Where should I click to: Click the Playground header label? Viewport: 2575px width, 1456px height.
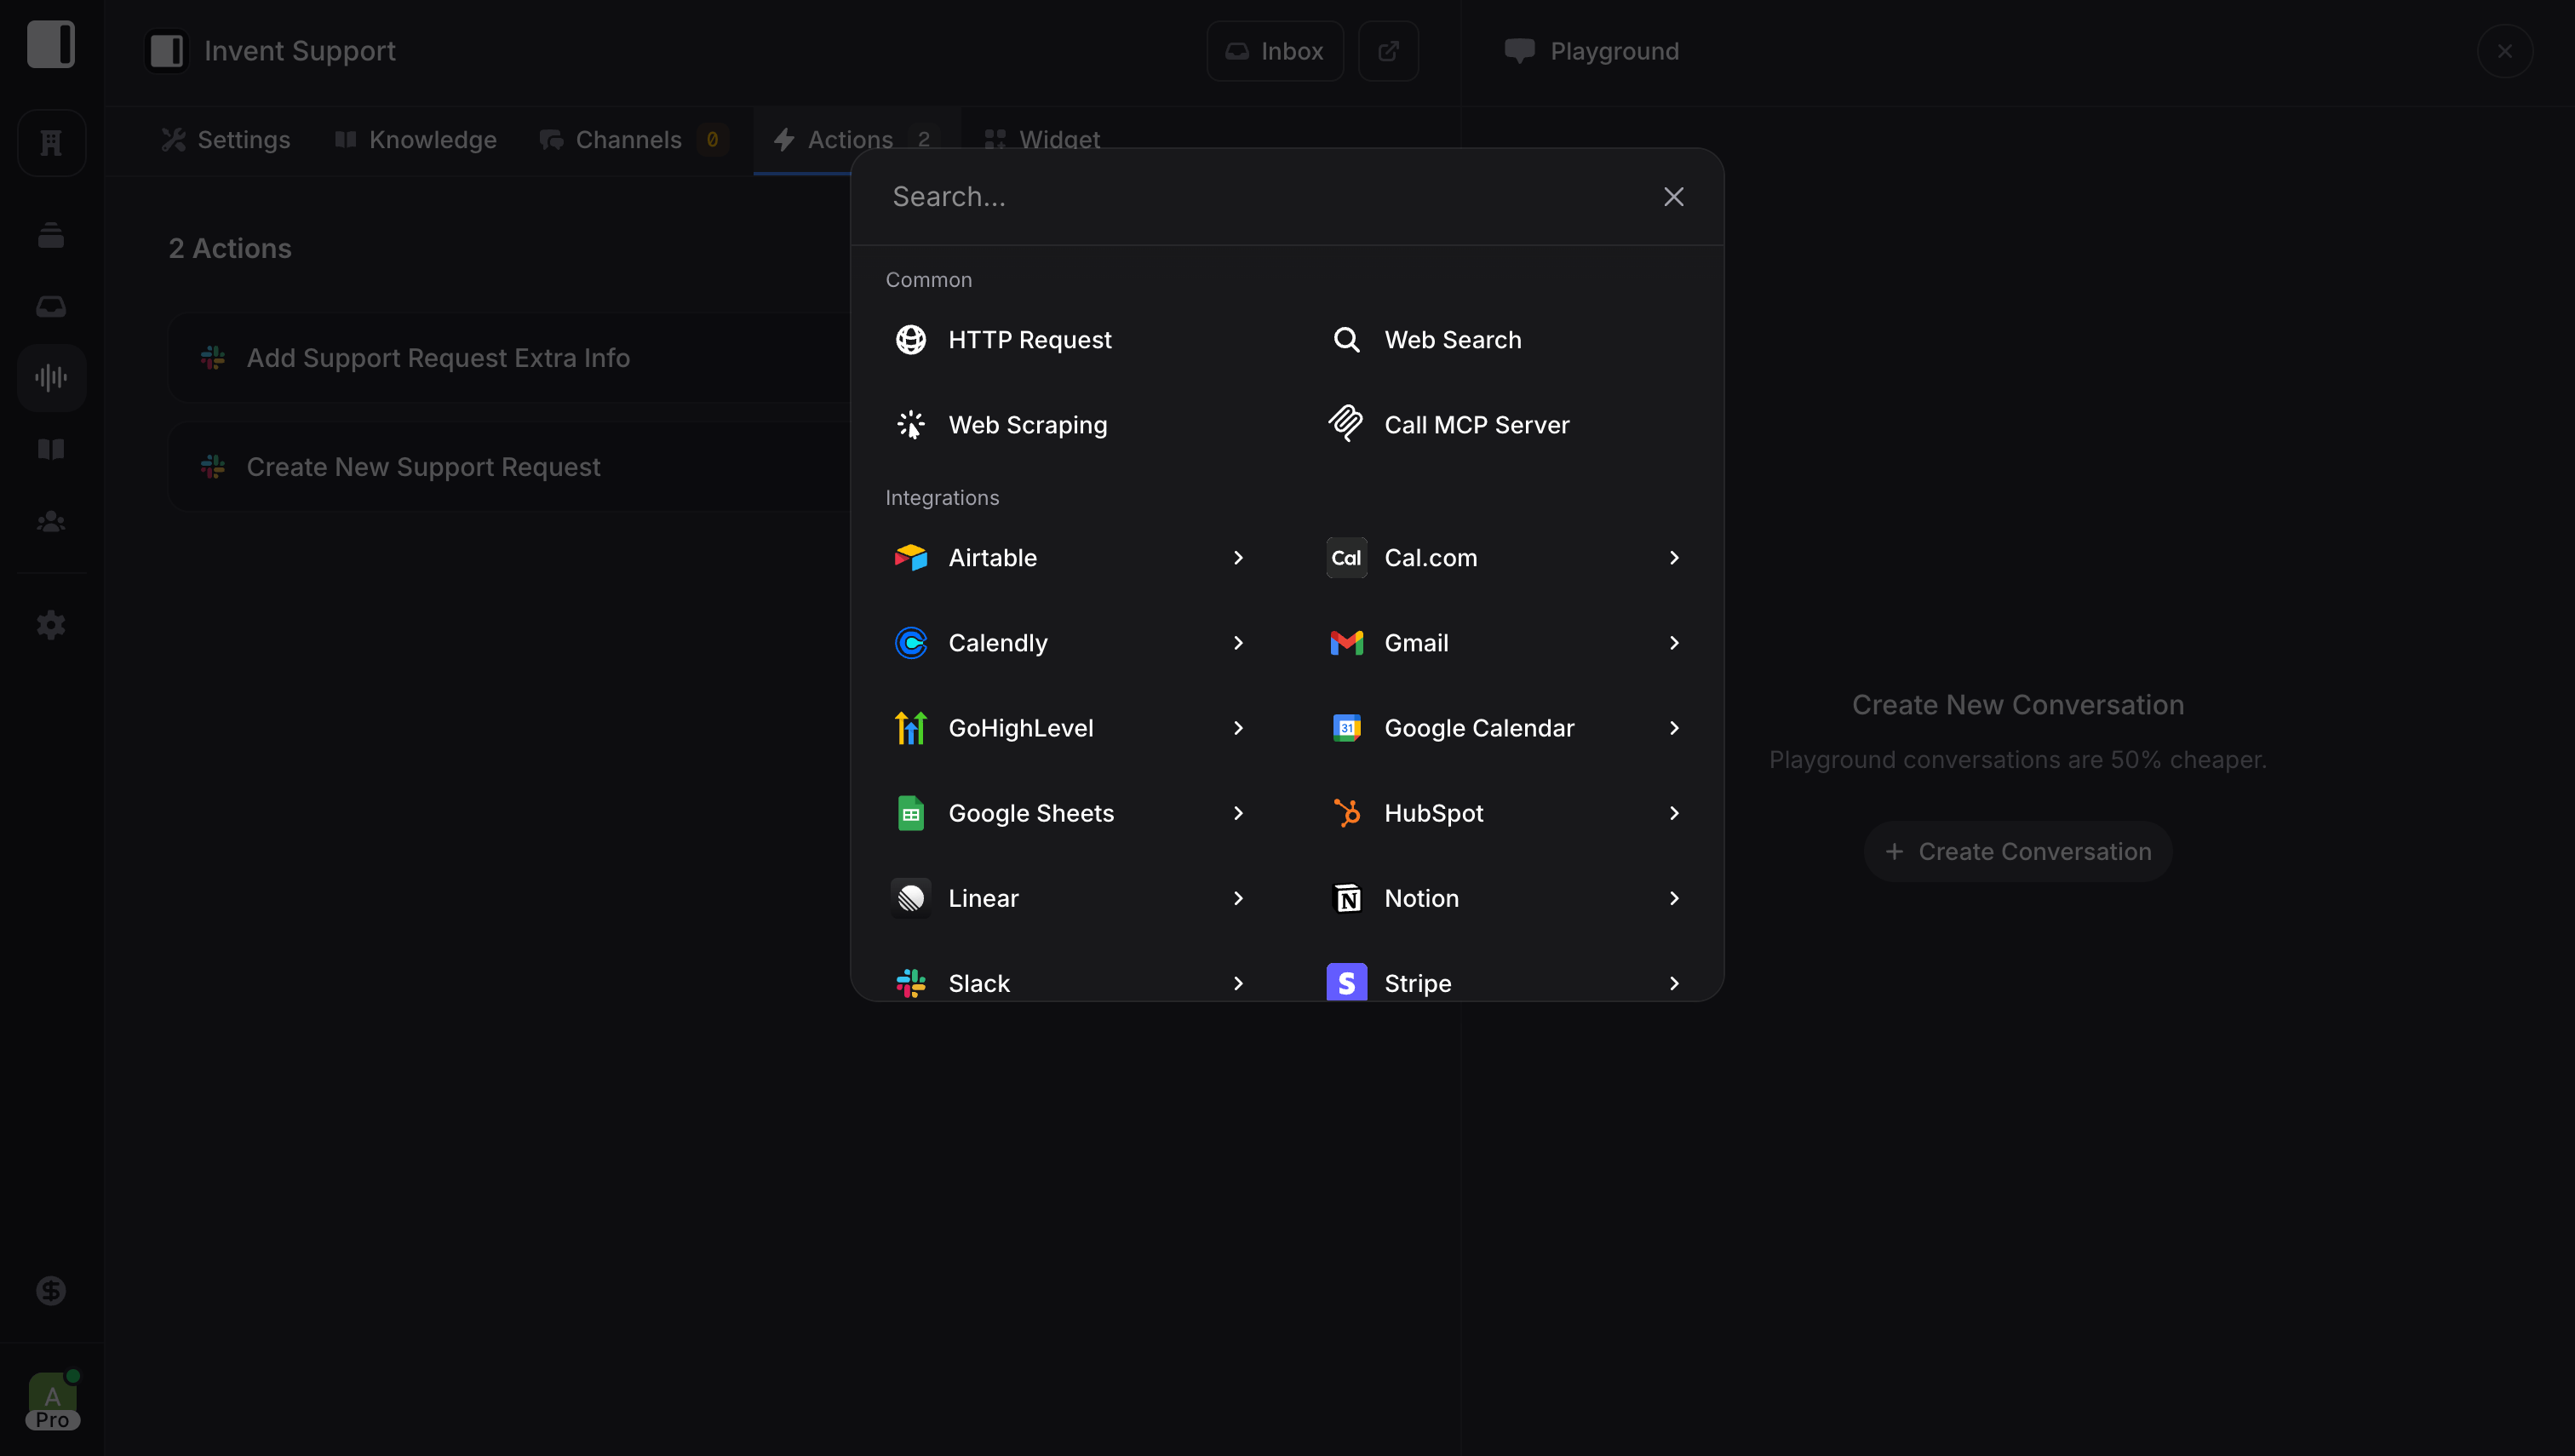pos(1614,51)
